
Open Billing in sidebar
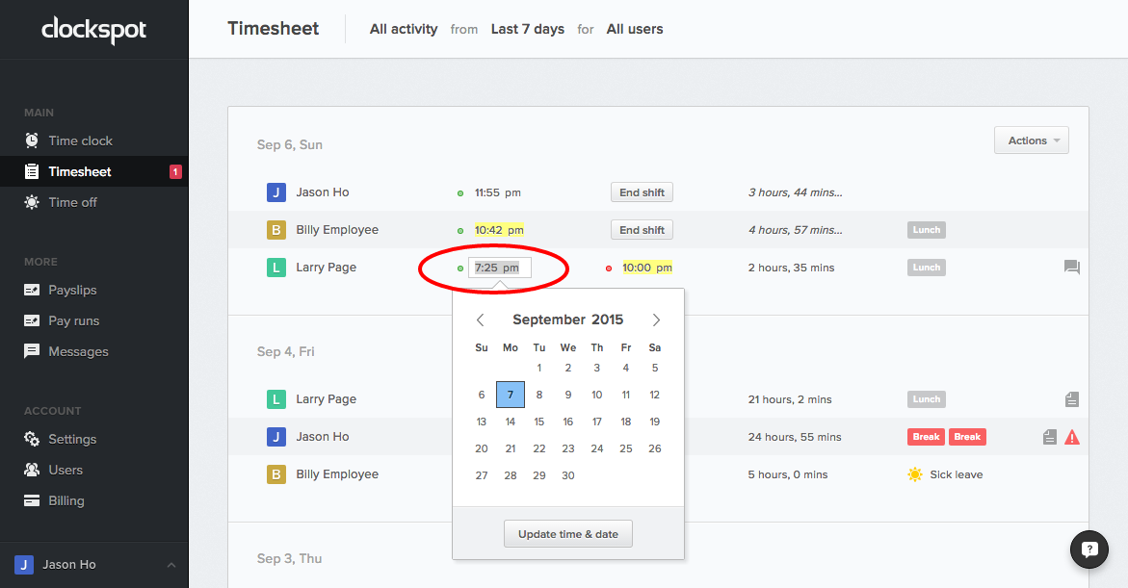click(x=93, y=500)
